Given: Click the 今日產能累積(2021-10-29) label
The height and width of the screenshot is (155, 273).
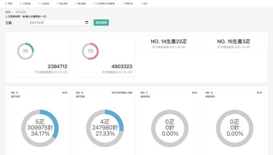Looking at the screenshot, I should click(x=51, y=72).
